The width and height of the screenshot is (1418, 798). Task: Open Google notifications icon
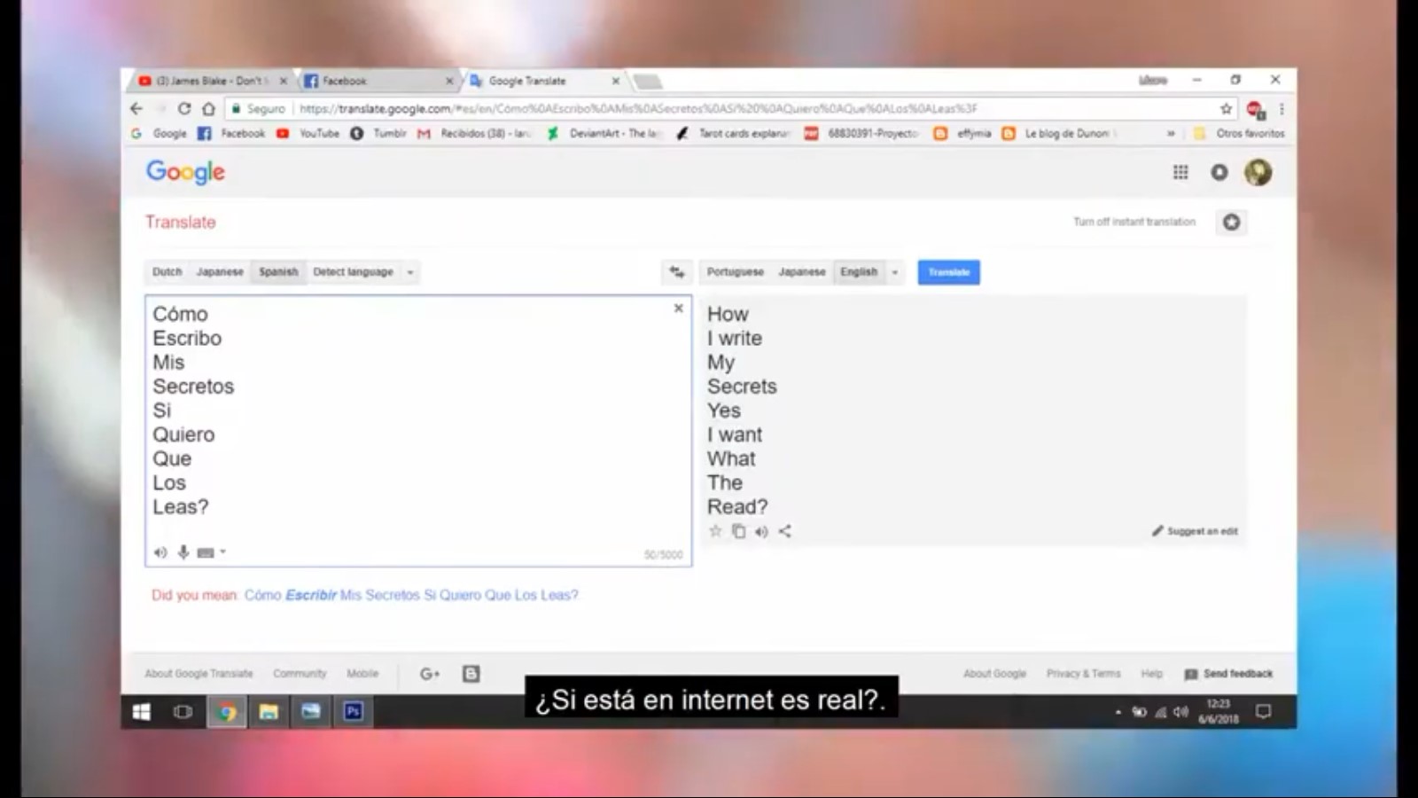[1219, 172]
